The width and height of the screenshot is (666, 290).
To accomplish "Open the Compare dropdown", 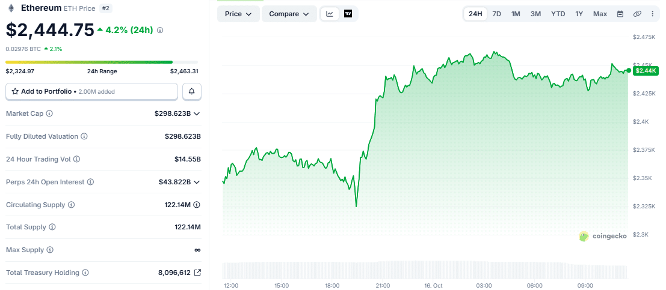I will (x=289, y=14).
